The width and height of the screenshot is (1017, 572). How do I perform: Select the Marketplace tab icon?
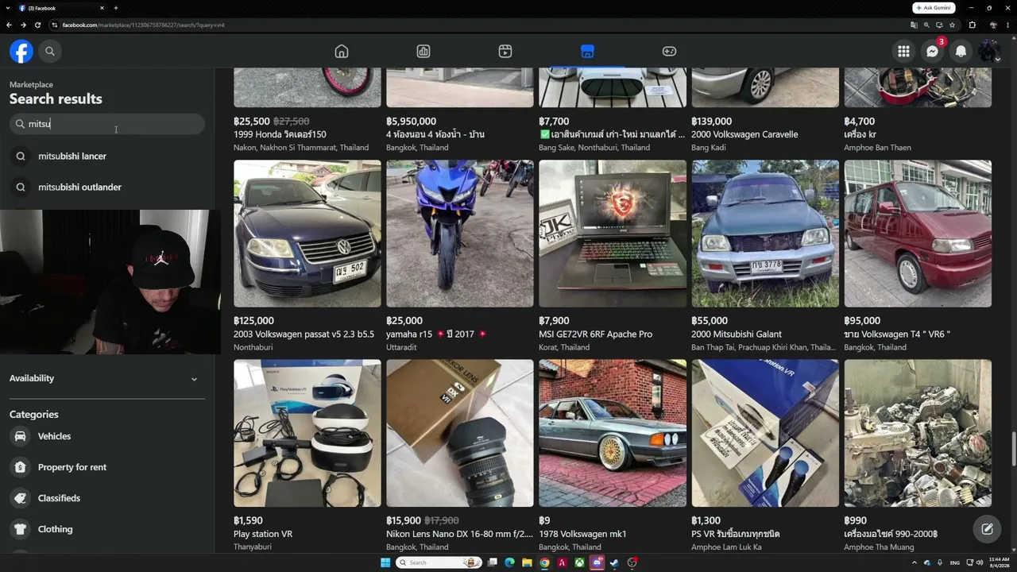click(x=587, y=52)
